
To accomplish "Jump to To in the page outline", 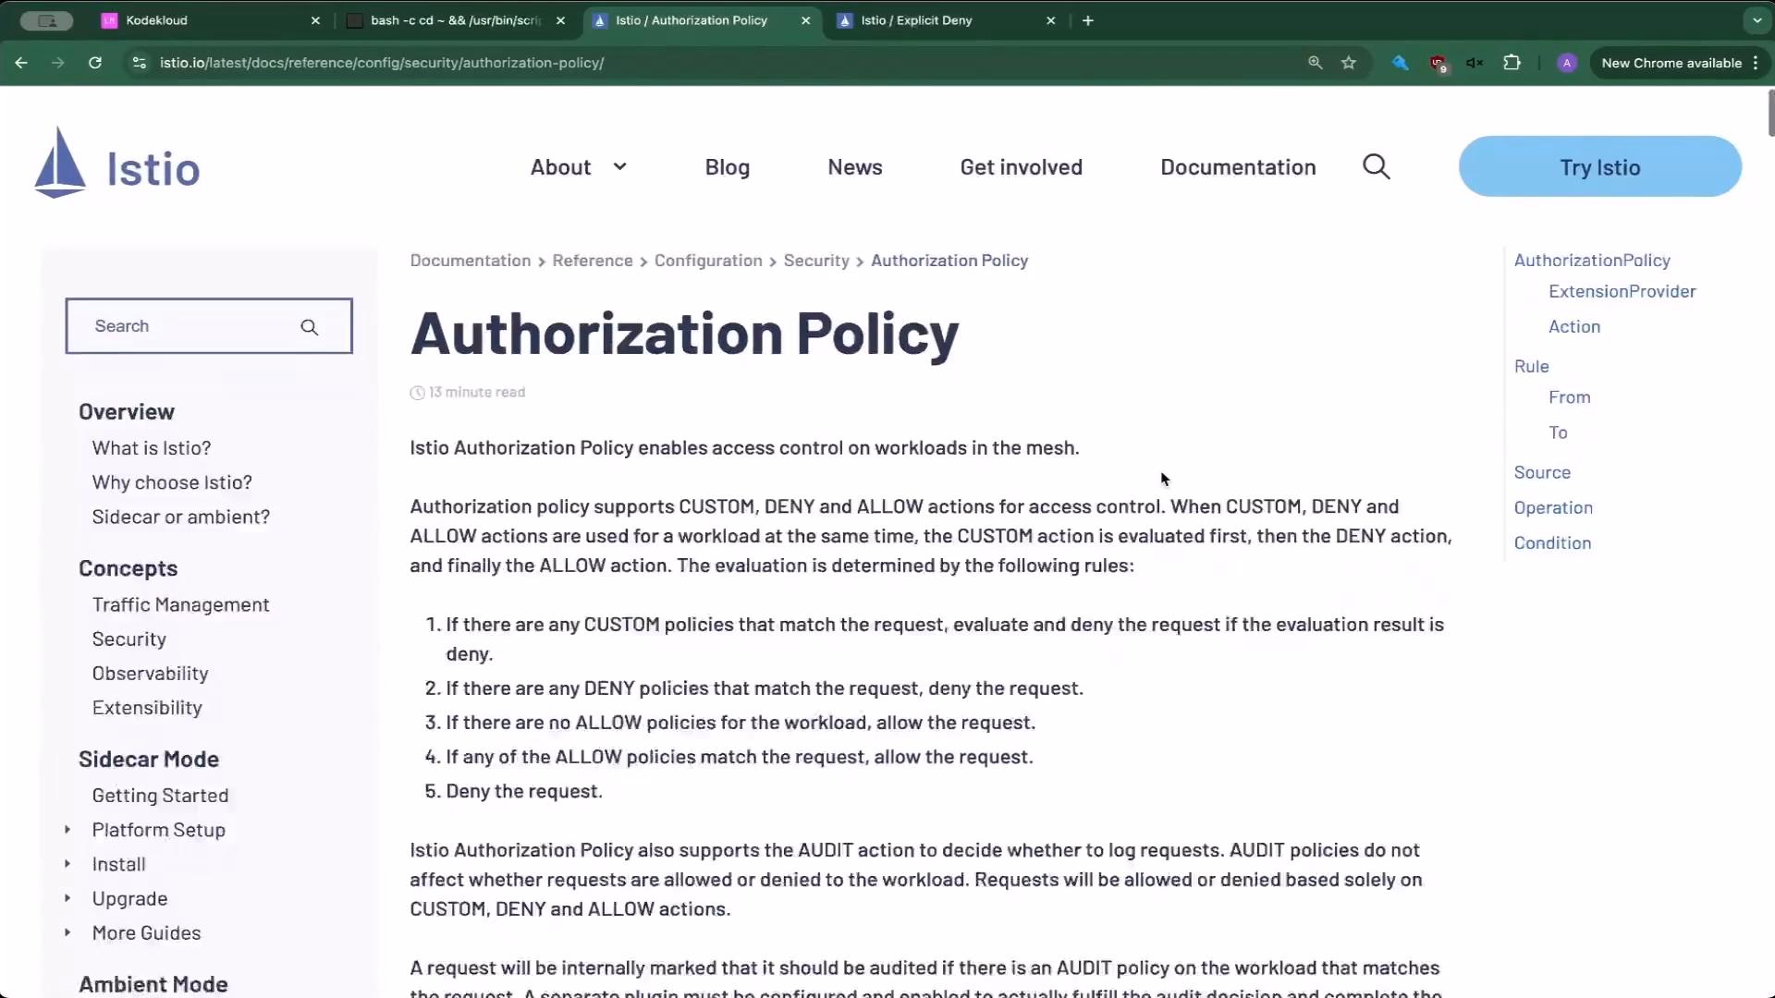I will pos(1558,432).
